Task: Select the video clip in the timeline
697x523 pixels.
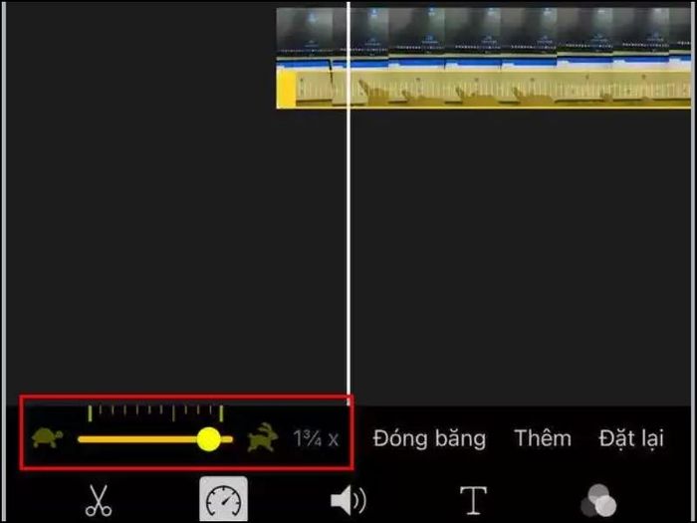Action: [484, 58]
